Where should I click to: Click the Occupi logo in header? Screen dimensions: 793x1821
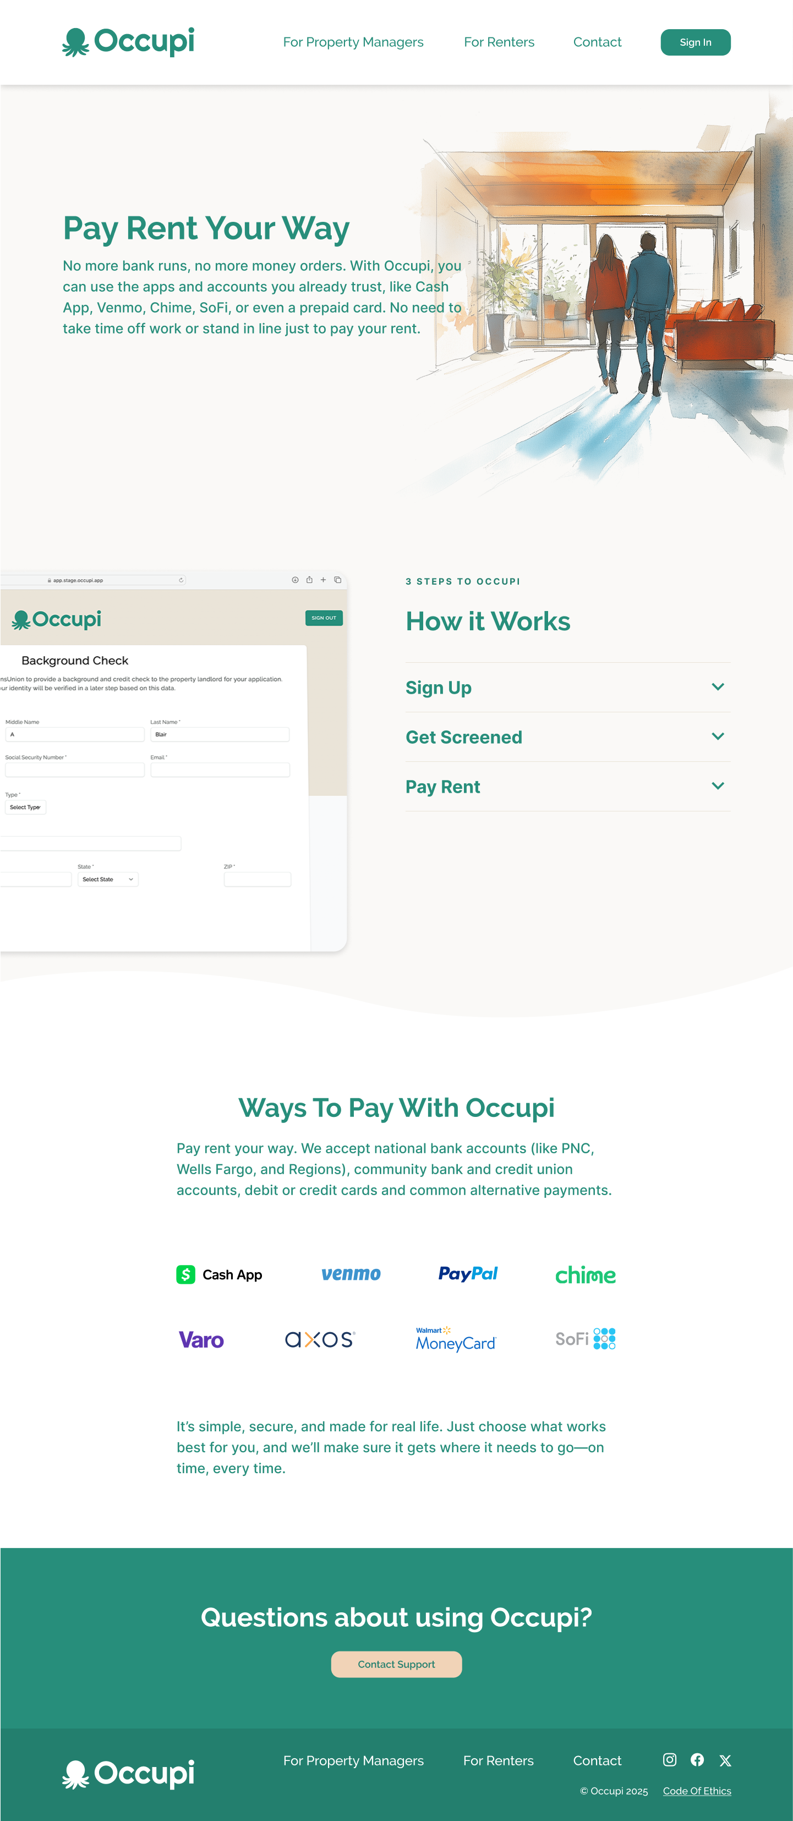(x=128, y=42)
